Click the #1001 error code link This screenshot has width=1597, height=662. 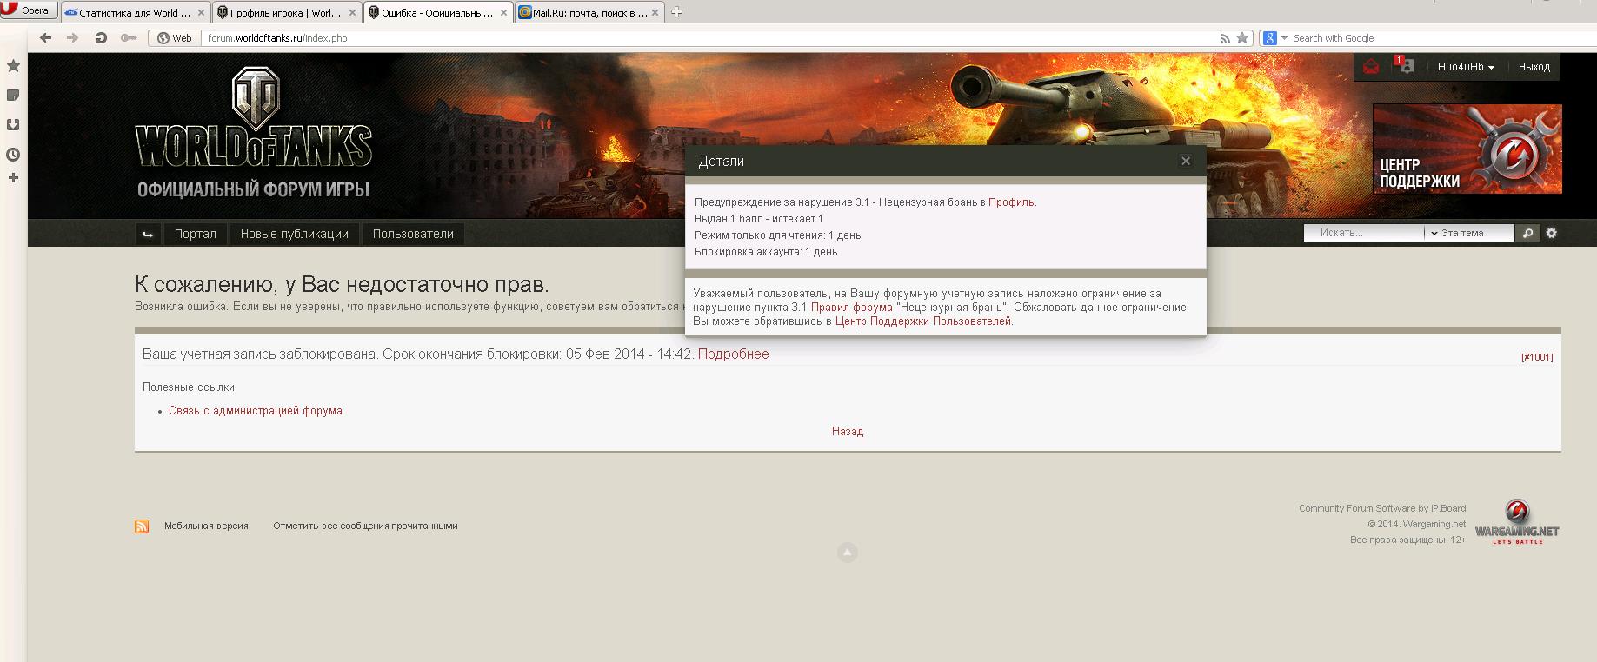(x=1537, y=357)
